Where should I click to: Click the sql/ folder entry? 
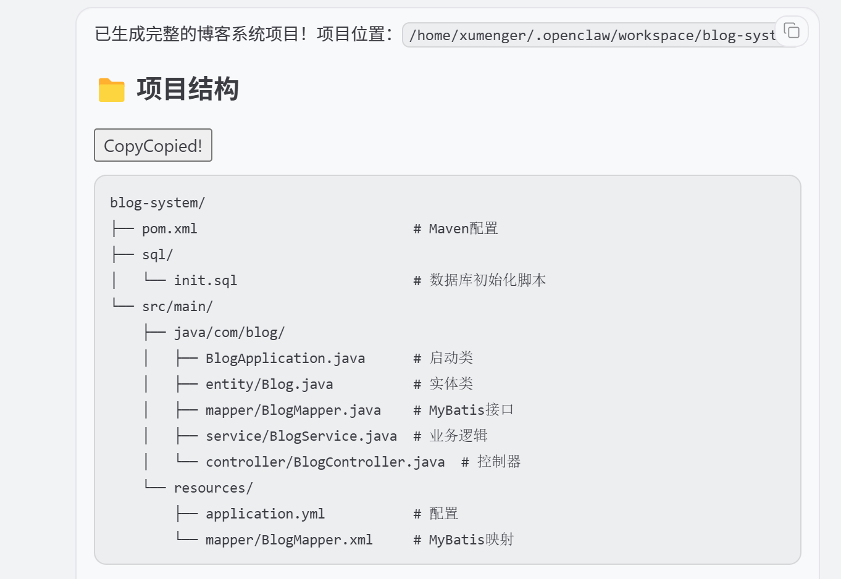pos(157,254)
